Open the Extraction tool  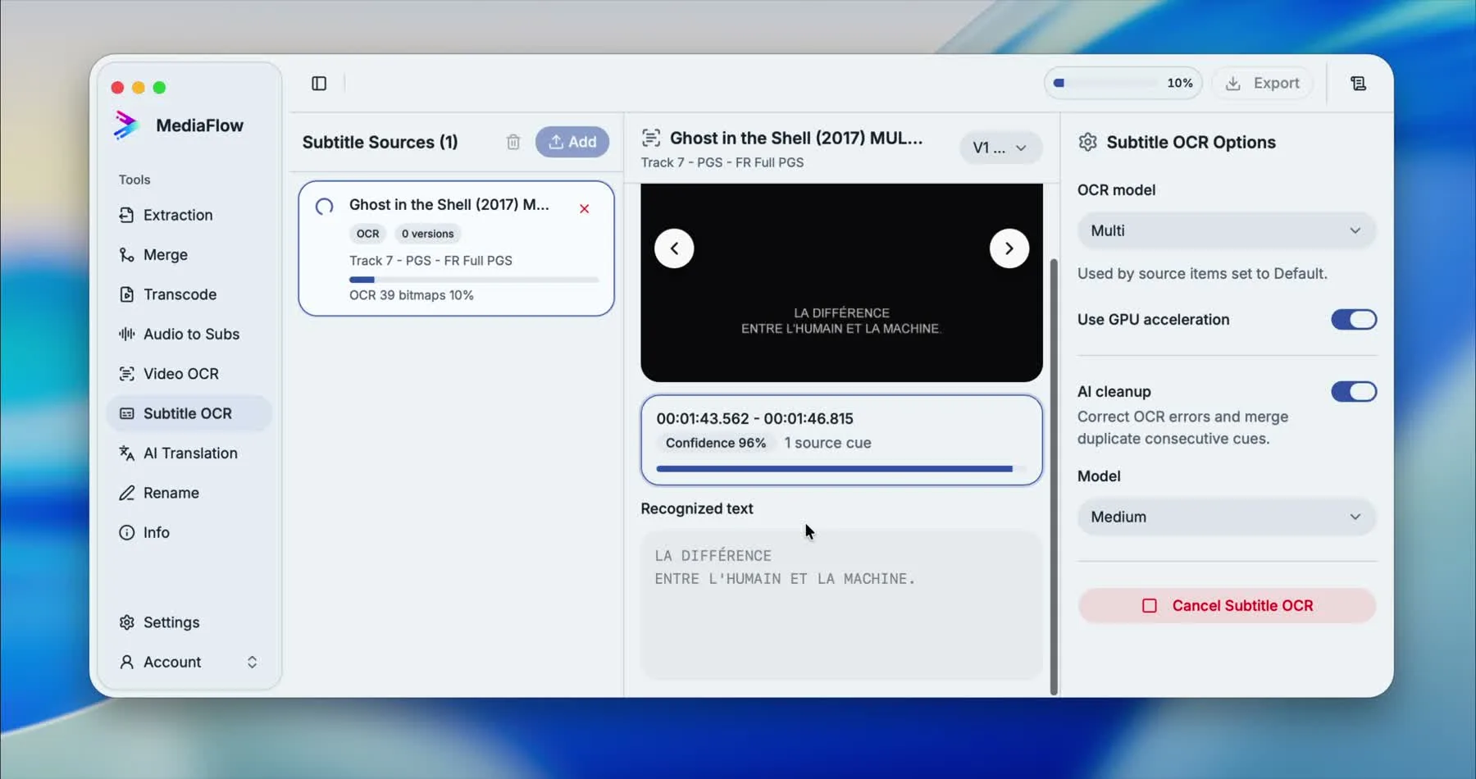pos(189,215)
